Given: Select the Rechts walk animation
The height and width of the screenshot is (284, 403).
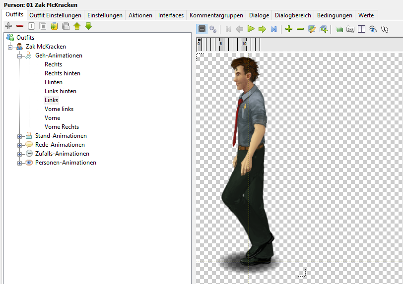Looking at the screenshot, I should [x=53, y=64].
